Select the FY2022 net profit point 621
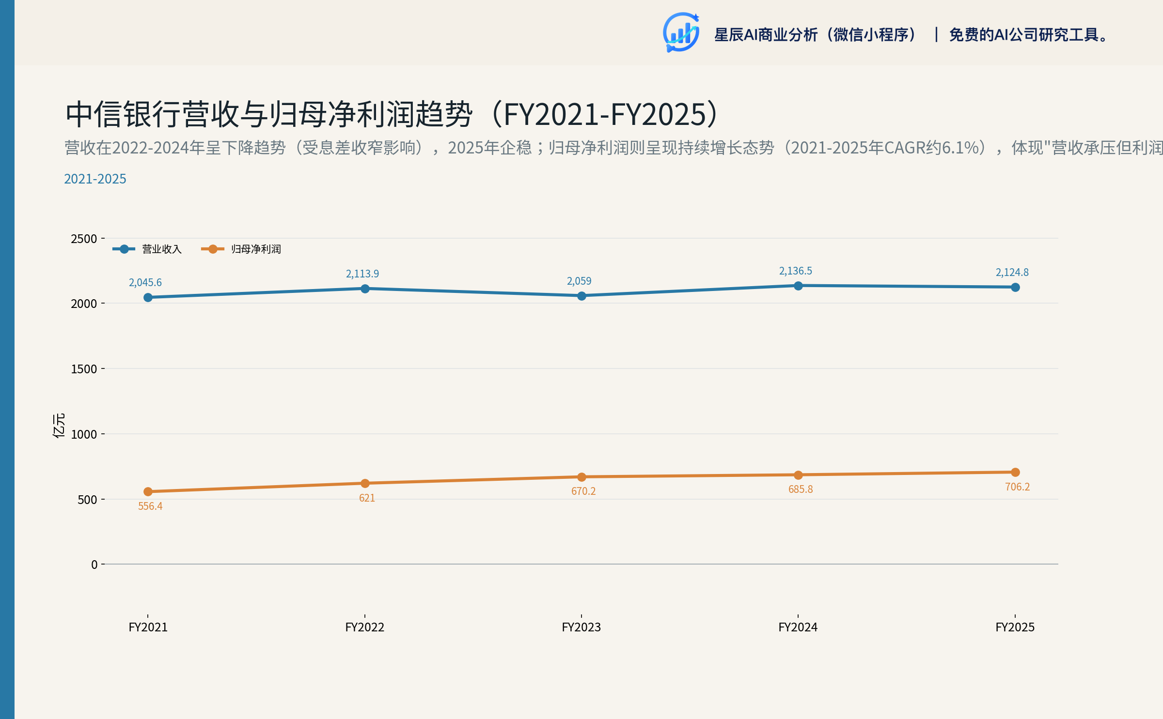Viewport: 1163px width, 719px height. pos(365,483)
